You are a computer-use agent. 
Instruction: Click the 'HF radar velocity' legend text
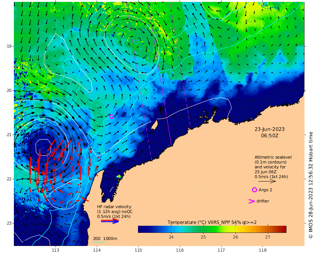point(114,207)
